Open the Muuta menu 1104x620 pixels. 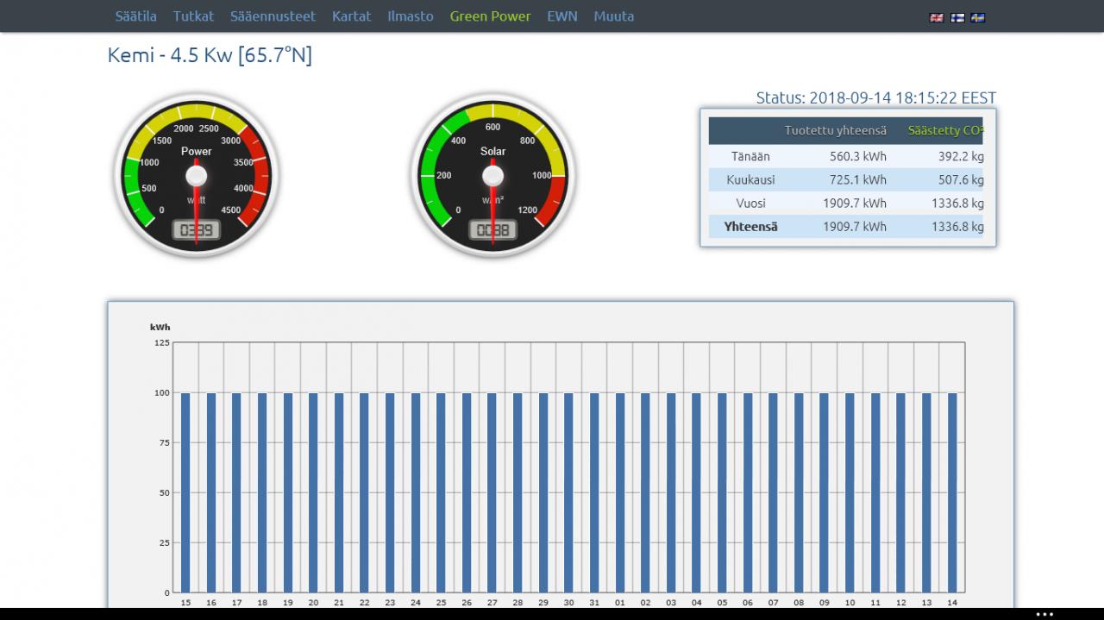[613, 16]
